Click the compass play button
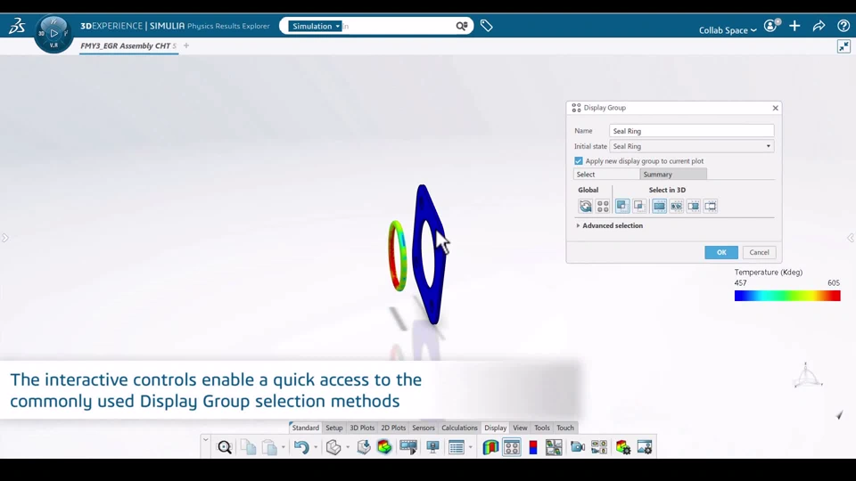Screen dimensions: 856x481 coord(53,33)
